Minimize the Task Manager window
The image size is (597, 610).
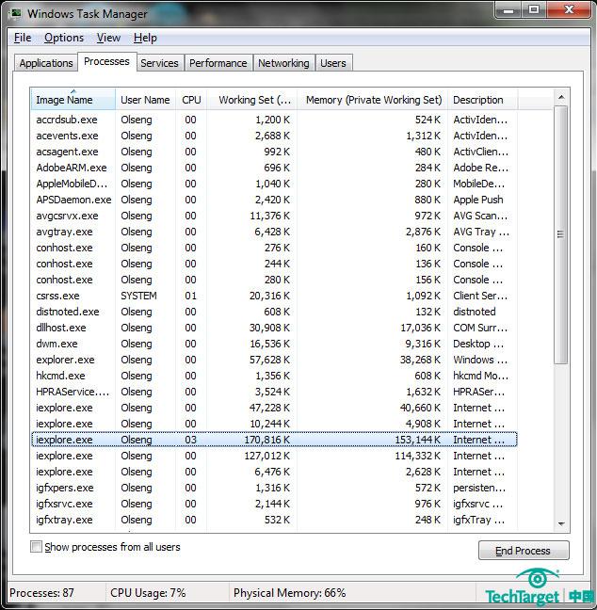(x=508, y=10)
